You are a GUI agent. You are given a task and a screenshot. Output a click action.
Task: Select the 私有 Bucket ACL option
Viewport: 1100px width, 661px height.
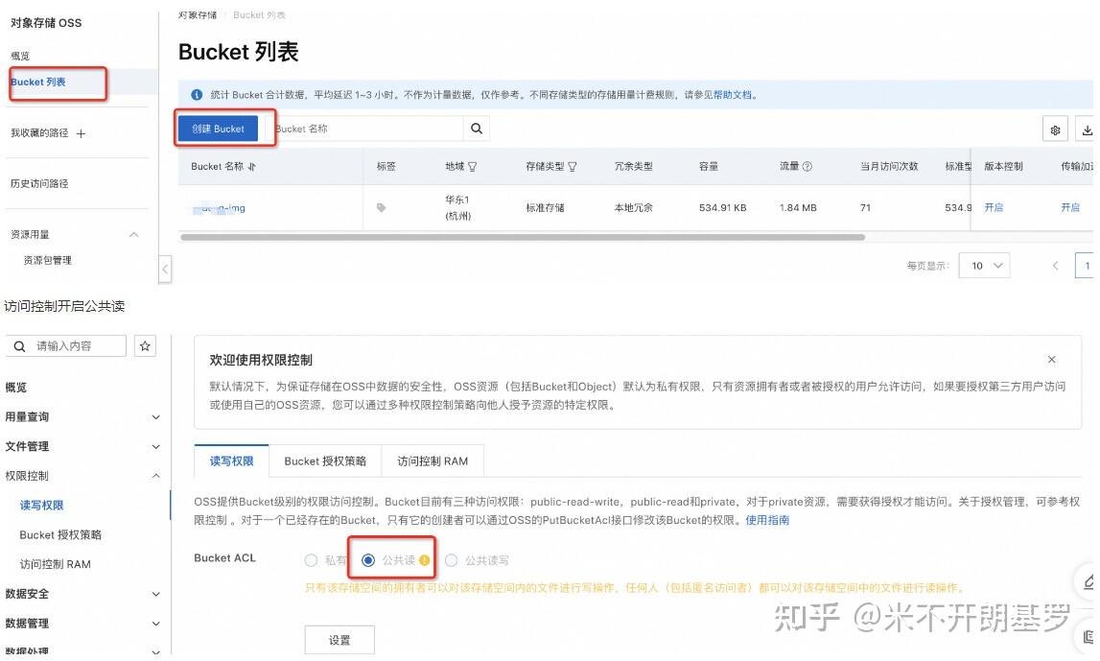click(x=311, y=559)
